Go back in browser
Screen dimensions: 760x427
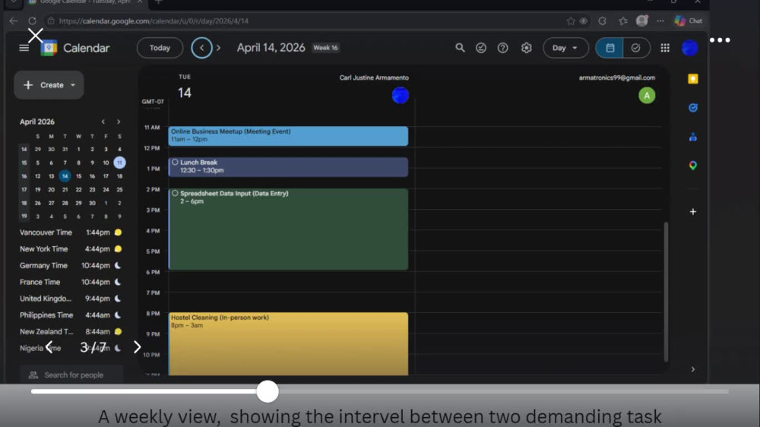(x=14, y=21)
